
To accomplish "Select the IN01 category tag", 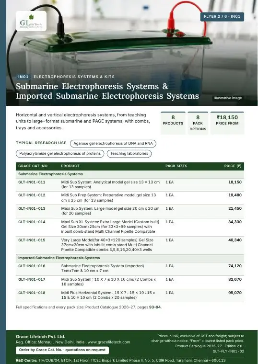I will (x=23, y=77).
